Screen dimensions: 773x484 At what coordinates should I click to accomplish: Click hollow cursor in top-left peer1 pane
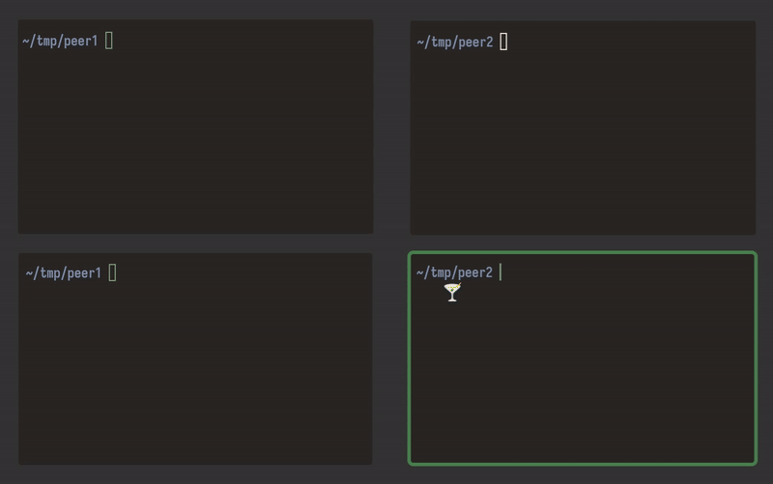(109, 41)
